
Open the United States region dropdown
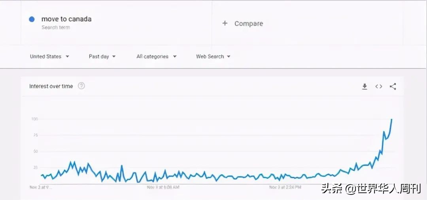[x=49, y=56]
